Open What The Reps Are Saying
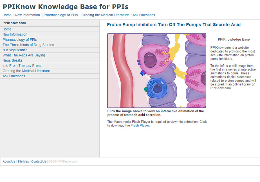 24,55
